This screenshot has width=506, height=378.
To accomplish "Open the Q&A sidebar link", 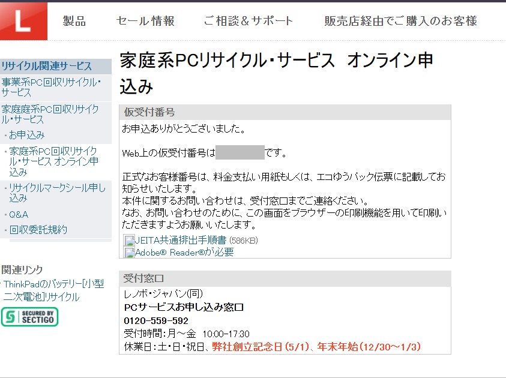I will click(19, 214).
